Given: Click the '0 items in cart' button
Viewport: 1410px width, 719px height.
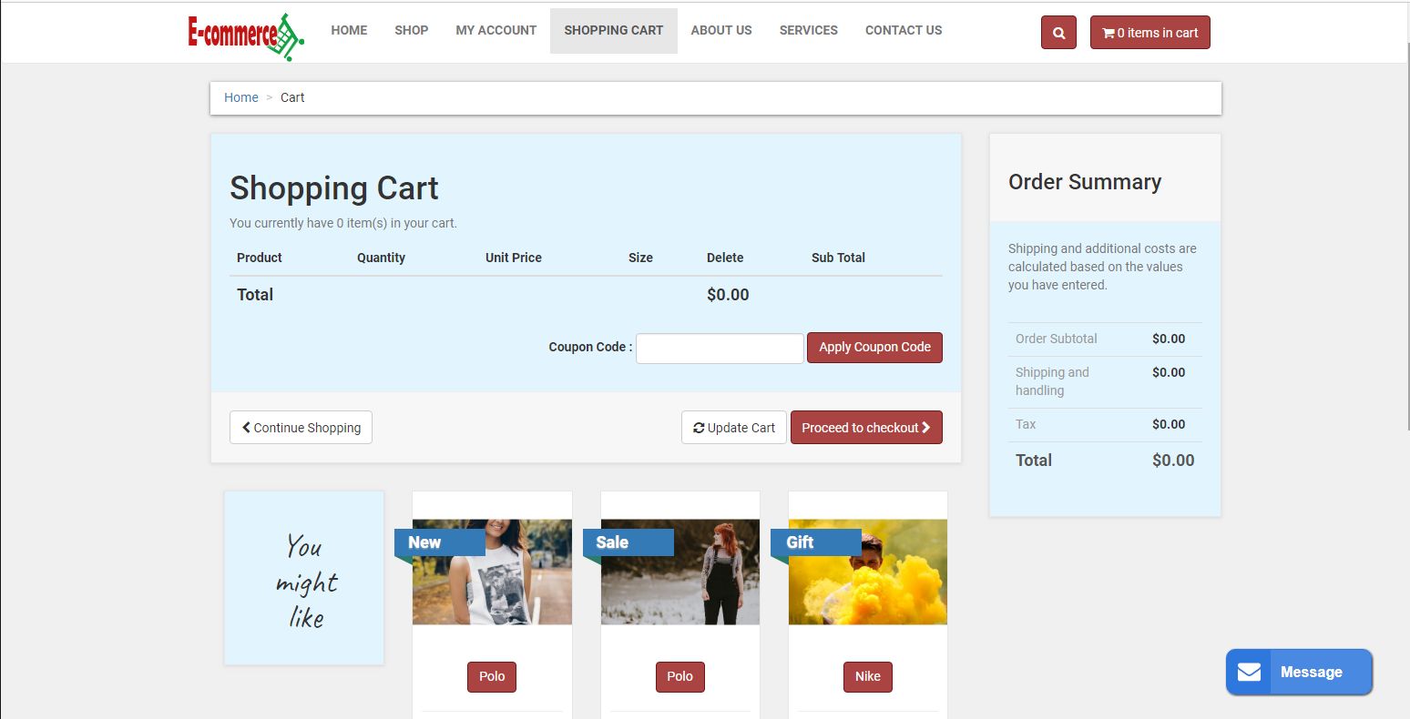Looking at the screenshot, I should click(1150, 33).
